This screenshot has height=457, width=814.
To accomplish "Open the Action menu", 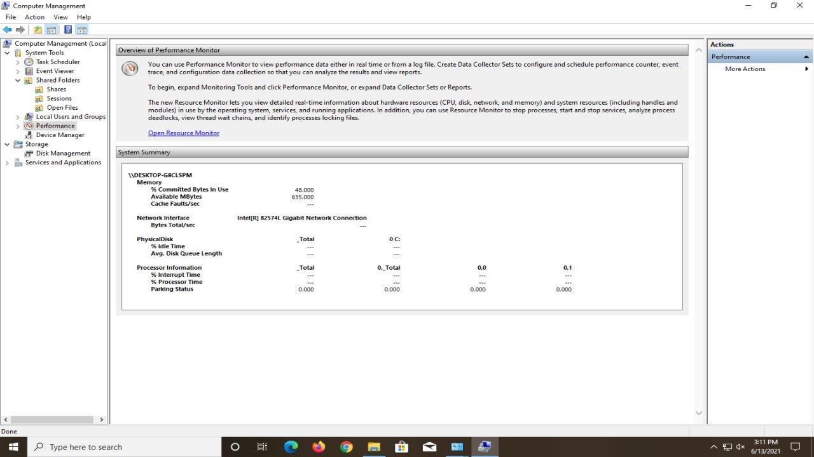I will (x=34, y=17).
